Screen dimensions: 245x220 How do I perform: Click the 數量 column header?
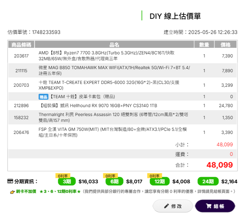coord(204,45)
